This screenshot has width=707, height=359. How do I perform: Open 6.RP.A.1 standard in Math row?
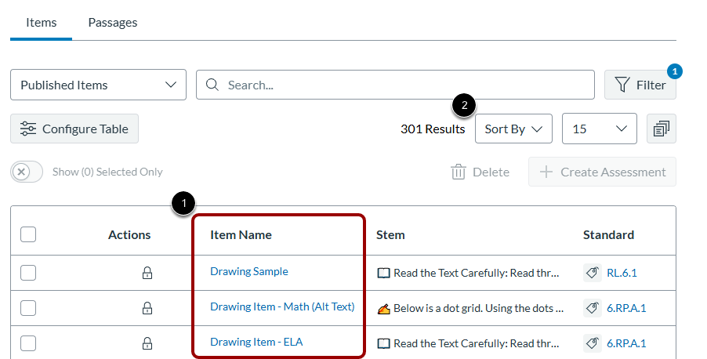tap(626, 308)
